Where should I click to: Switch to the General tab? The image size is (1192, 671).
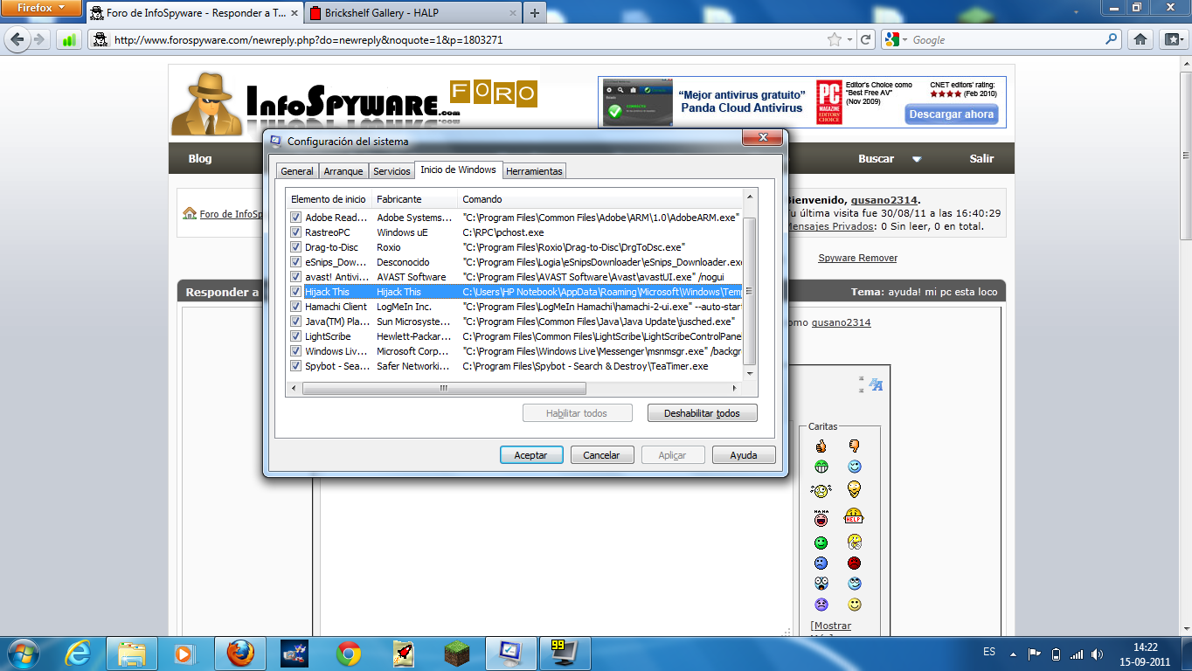coord(297,171)
